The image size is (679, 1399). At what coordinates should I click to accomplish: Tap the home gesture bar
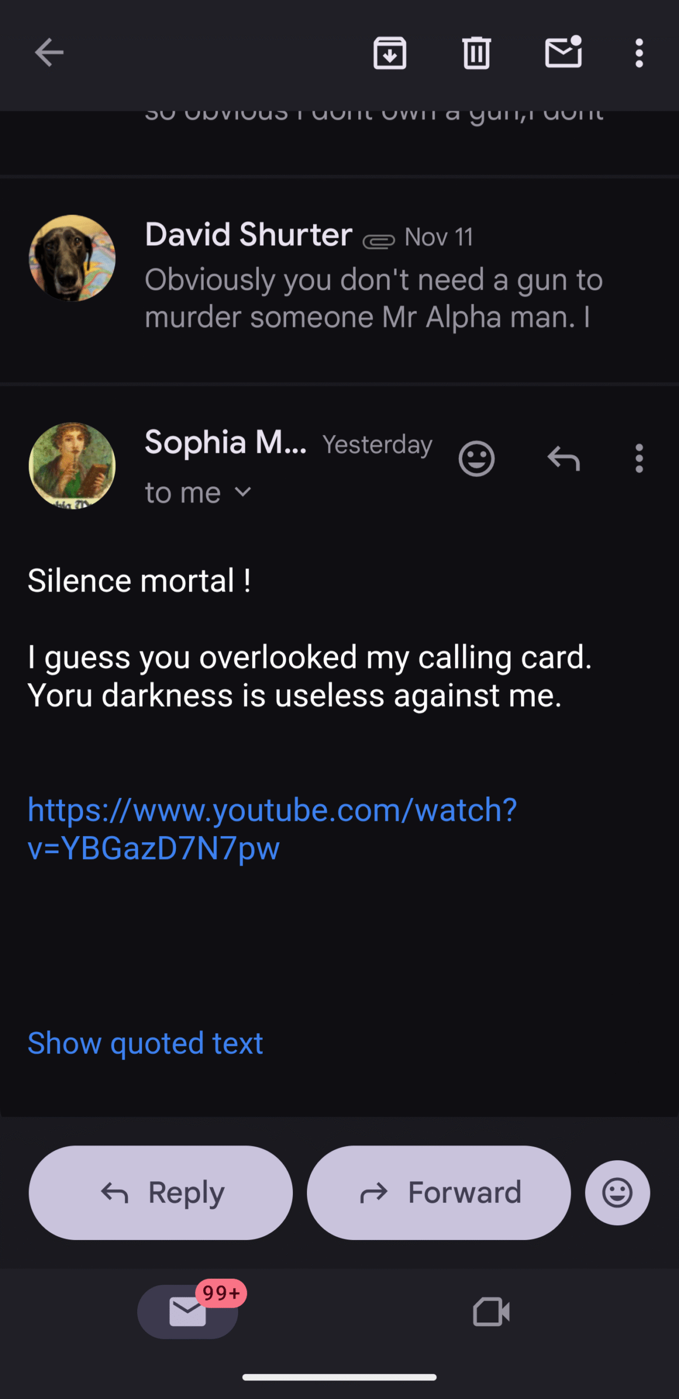pyautogui.click(x=339, y=1377)
